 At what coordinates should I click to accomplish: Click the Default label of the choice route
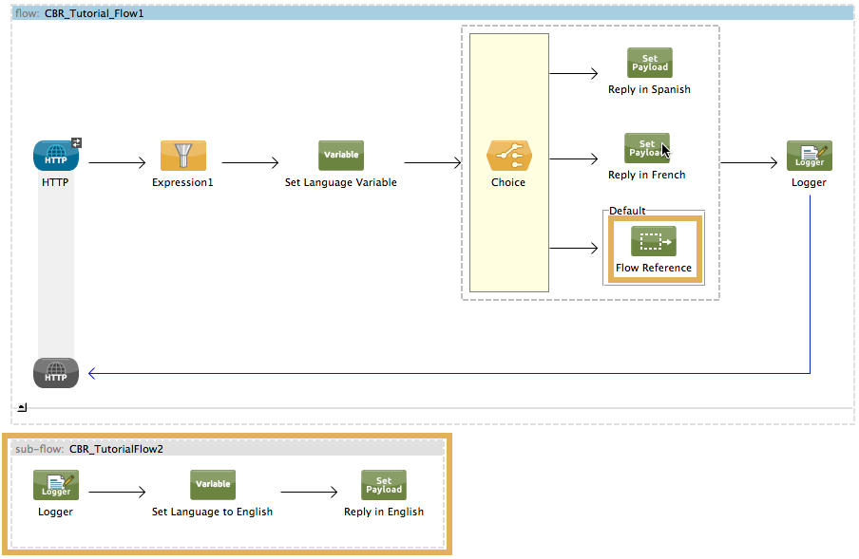pos(627,211)
